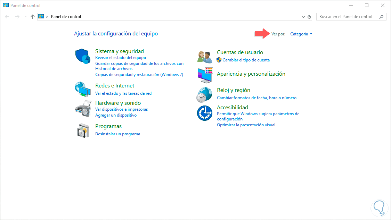391x220 pixels.
Task: Click Optimizar la presentación visual
Action: (x=246, y=125)
